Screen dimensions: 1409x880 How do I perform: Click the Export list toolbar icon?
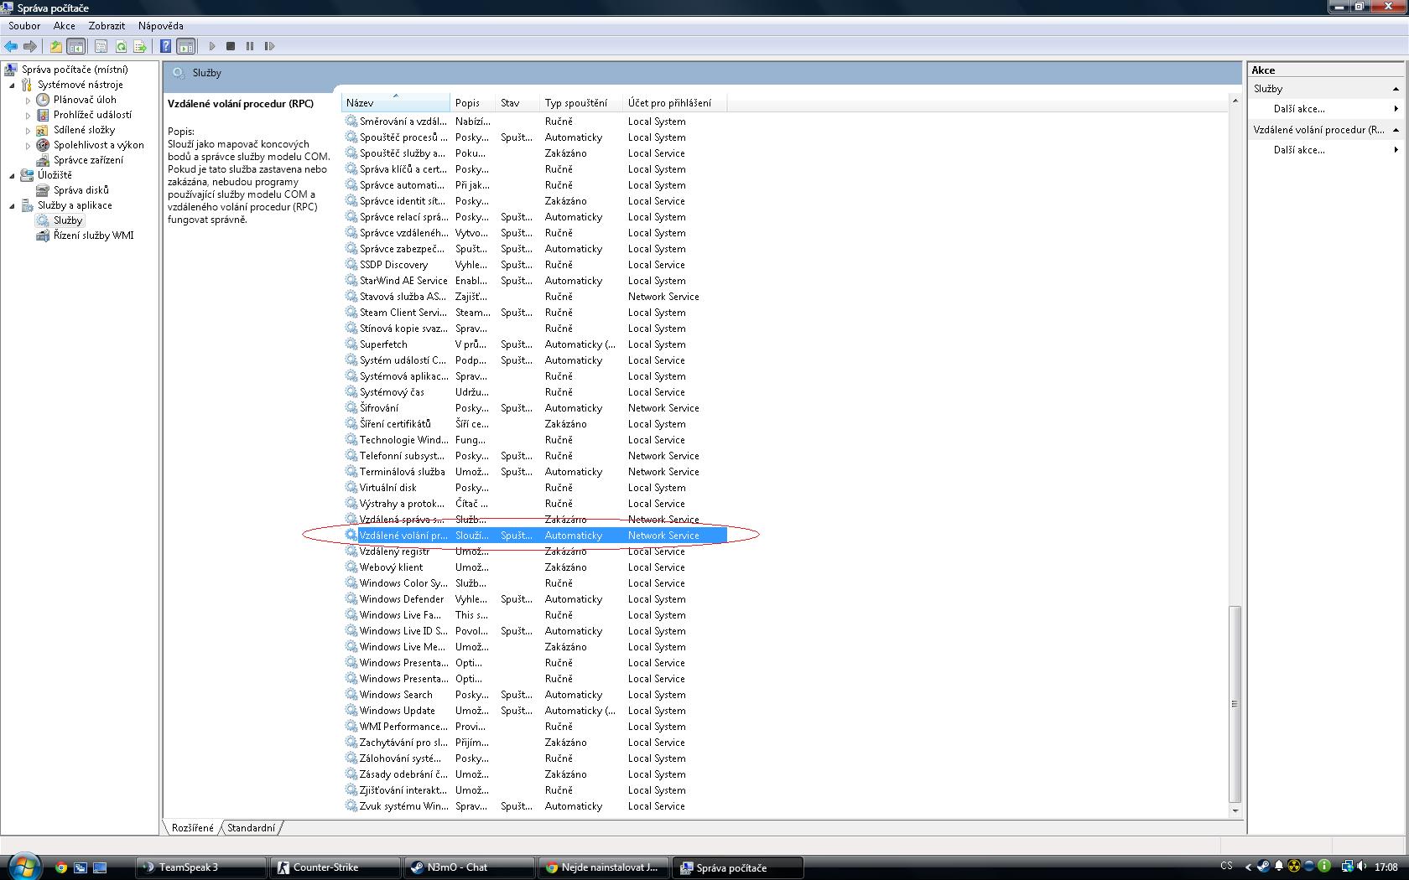140,46
